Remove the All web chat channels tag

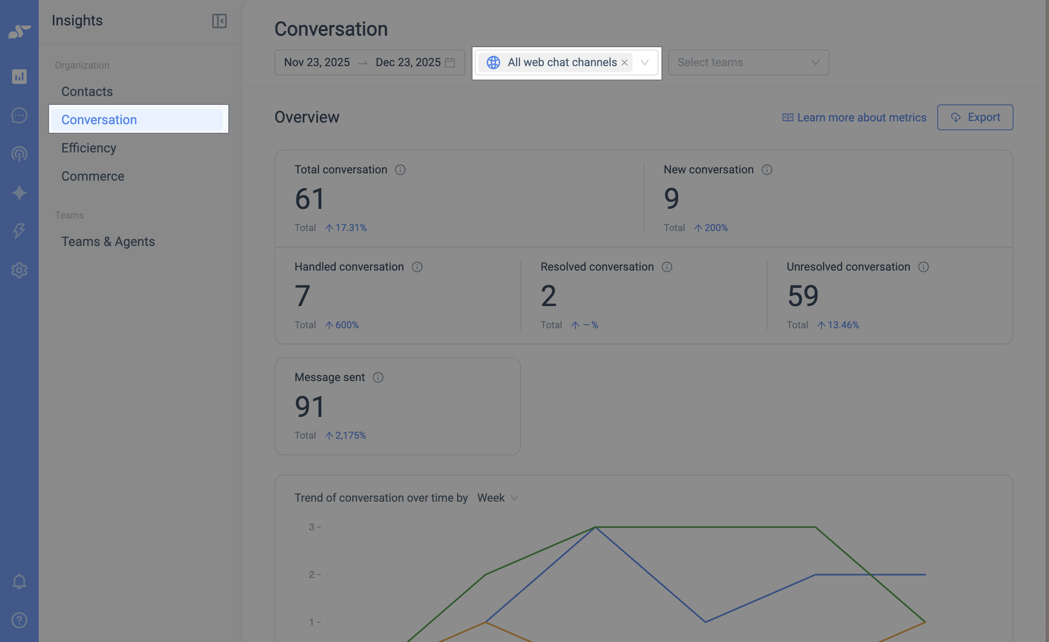pyautogui.click(x=625, y=63)
